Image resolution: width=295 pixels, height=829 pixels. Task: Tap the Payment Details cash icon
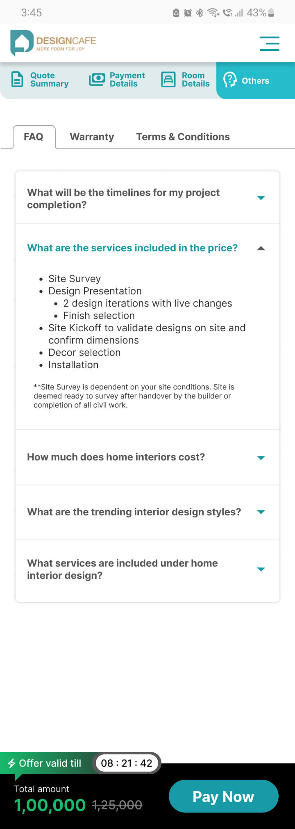click(97, 80)
